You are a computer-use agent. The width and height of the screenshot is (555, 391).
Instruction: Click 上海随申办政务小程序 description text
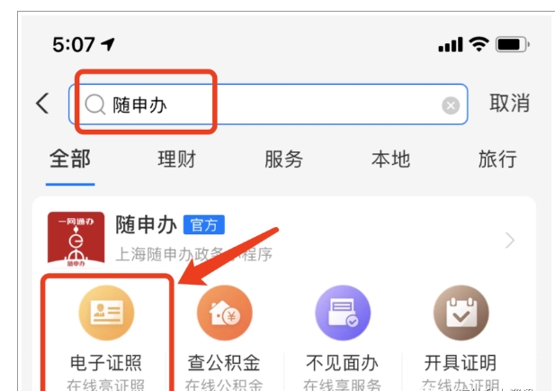[x=194, y=254]
